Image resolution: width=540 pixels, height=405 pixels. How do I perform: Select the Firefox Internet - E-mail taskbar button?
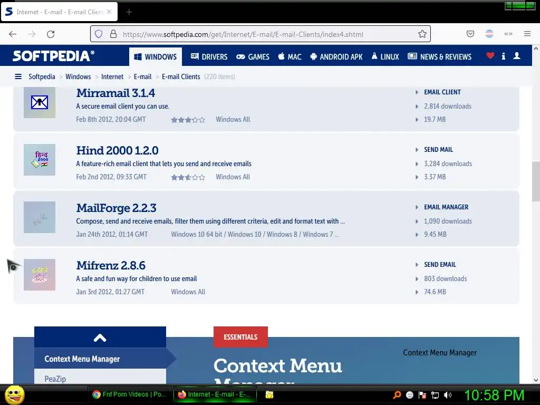tap(215, 394)
